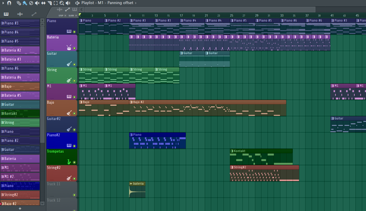Select Piano #3 in pattern picker

20,23
